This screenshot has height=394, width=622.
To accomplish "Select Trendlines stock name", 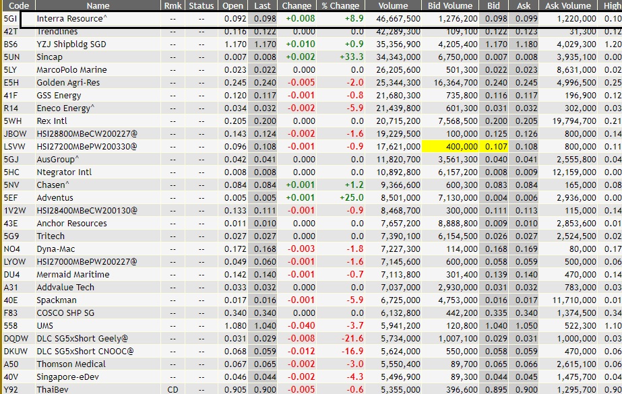I will coord(57,32).
